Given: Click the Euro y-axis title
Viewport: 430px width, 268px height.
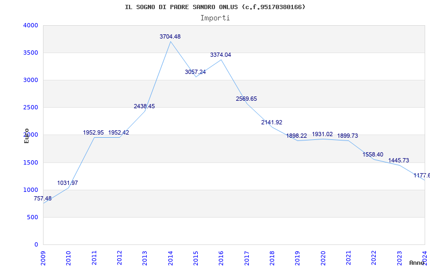Looking at the screenshot, I should coord(26,136).
